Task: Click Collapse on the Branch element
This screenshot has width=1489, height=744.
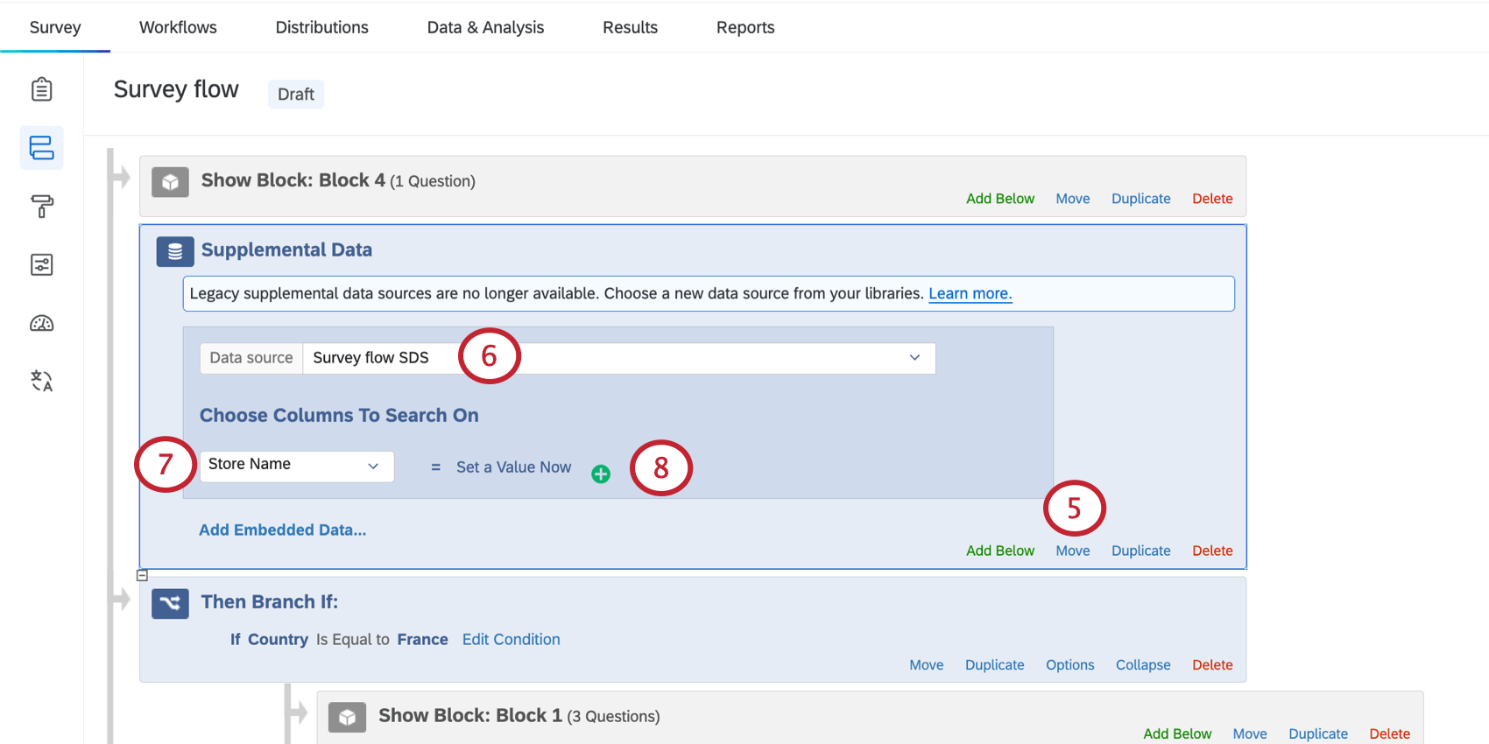Action: click(x=1142, y=665)
